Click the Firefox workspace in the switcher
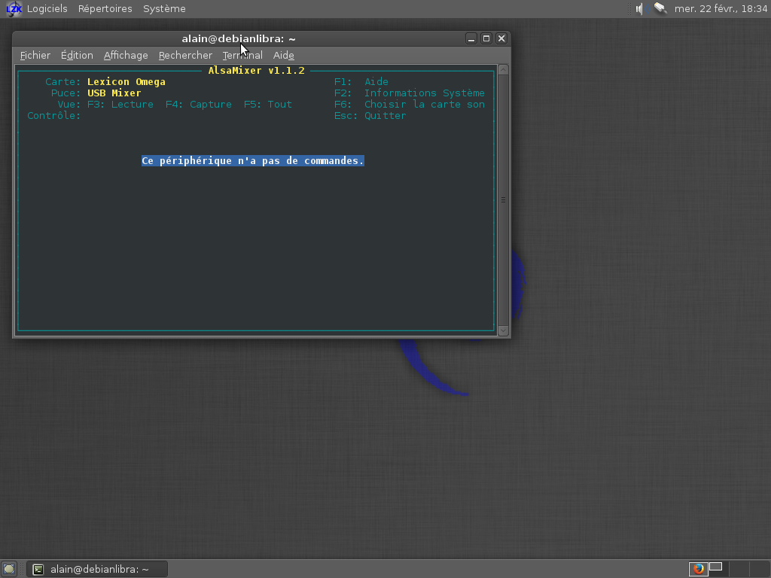This screenshot has height=578, width=771. (699, 569)
